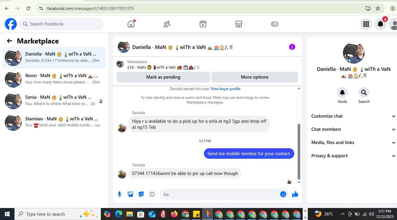Open File Explorer from the taskbar
The width and height of the screenshot is (397, 220).
(x=129, y=214)
